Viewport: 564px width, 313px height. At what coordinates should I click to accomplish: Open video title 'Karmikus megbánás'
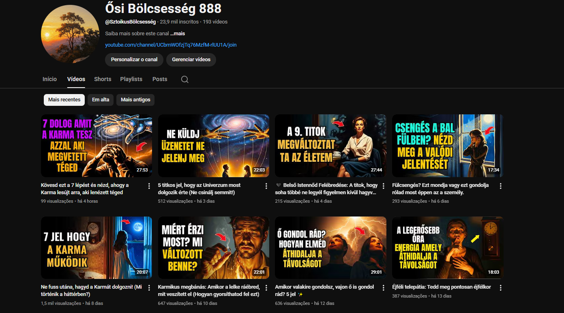(x=209, y=291)
